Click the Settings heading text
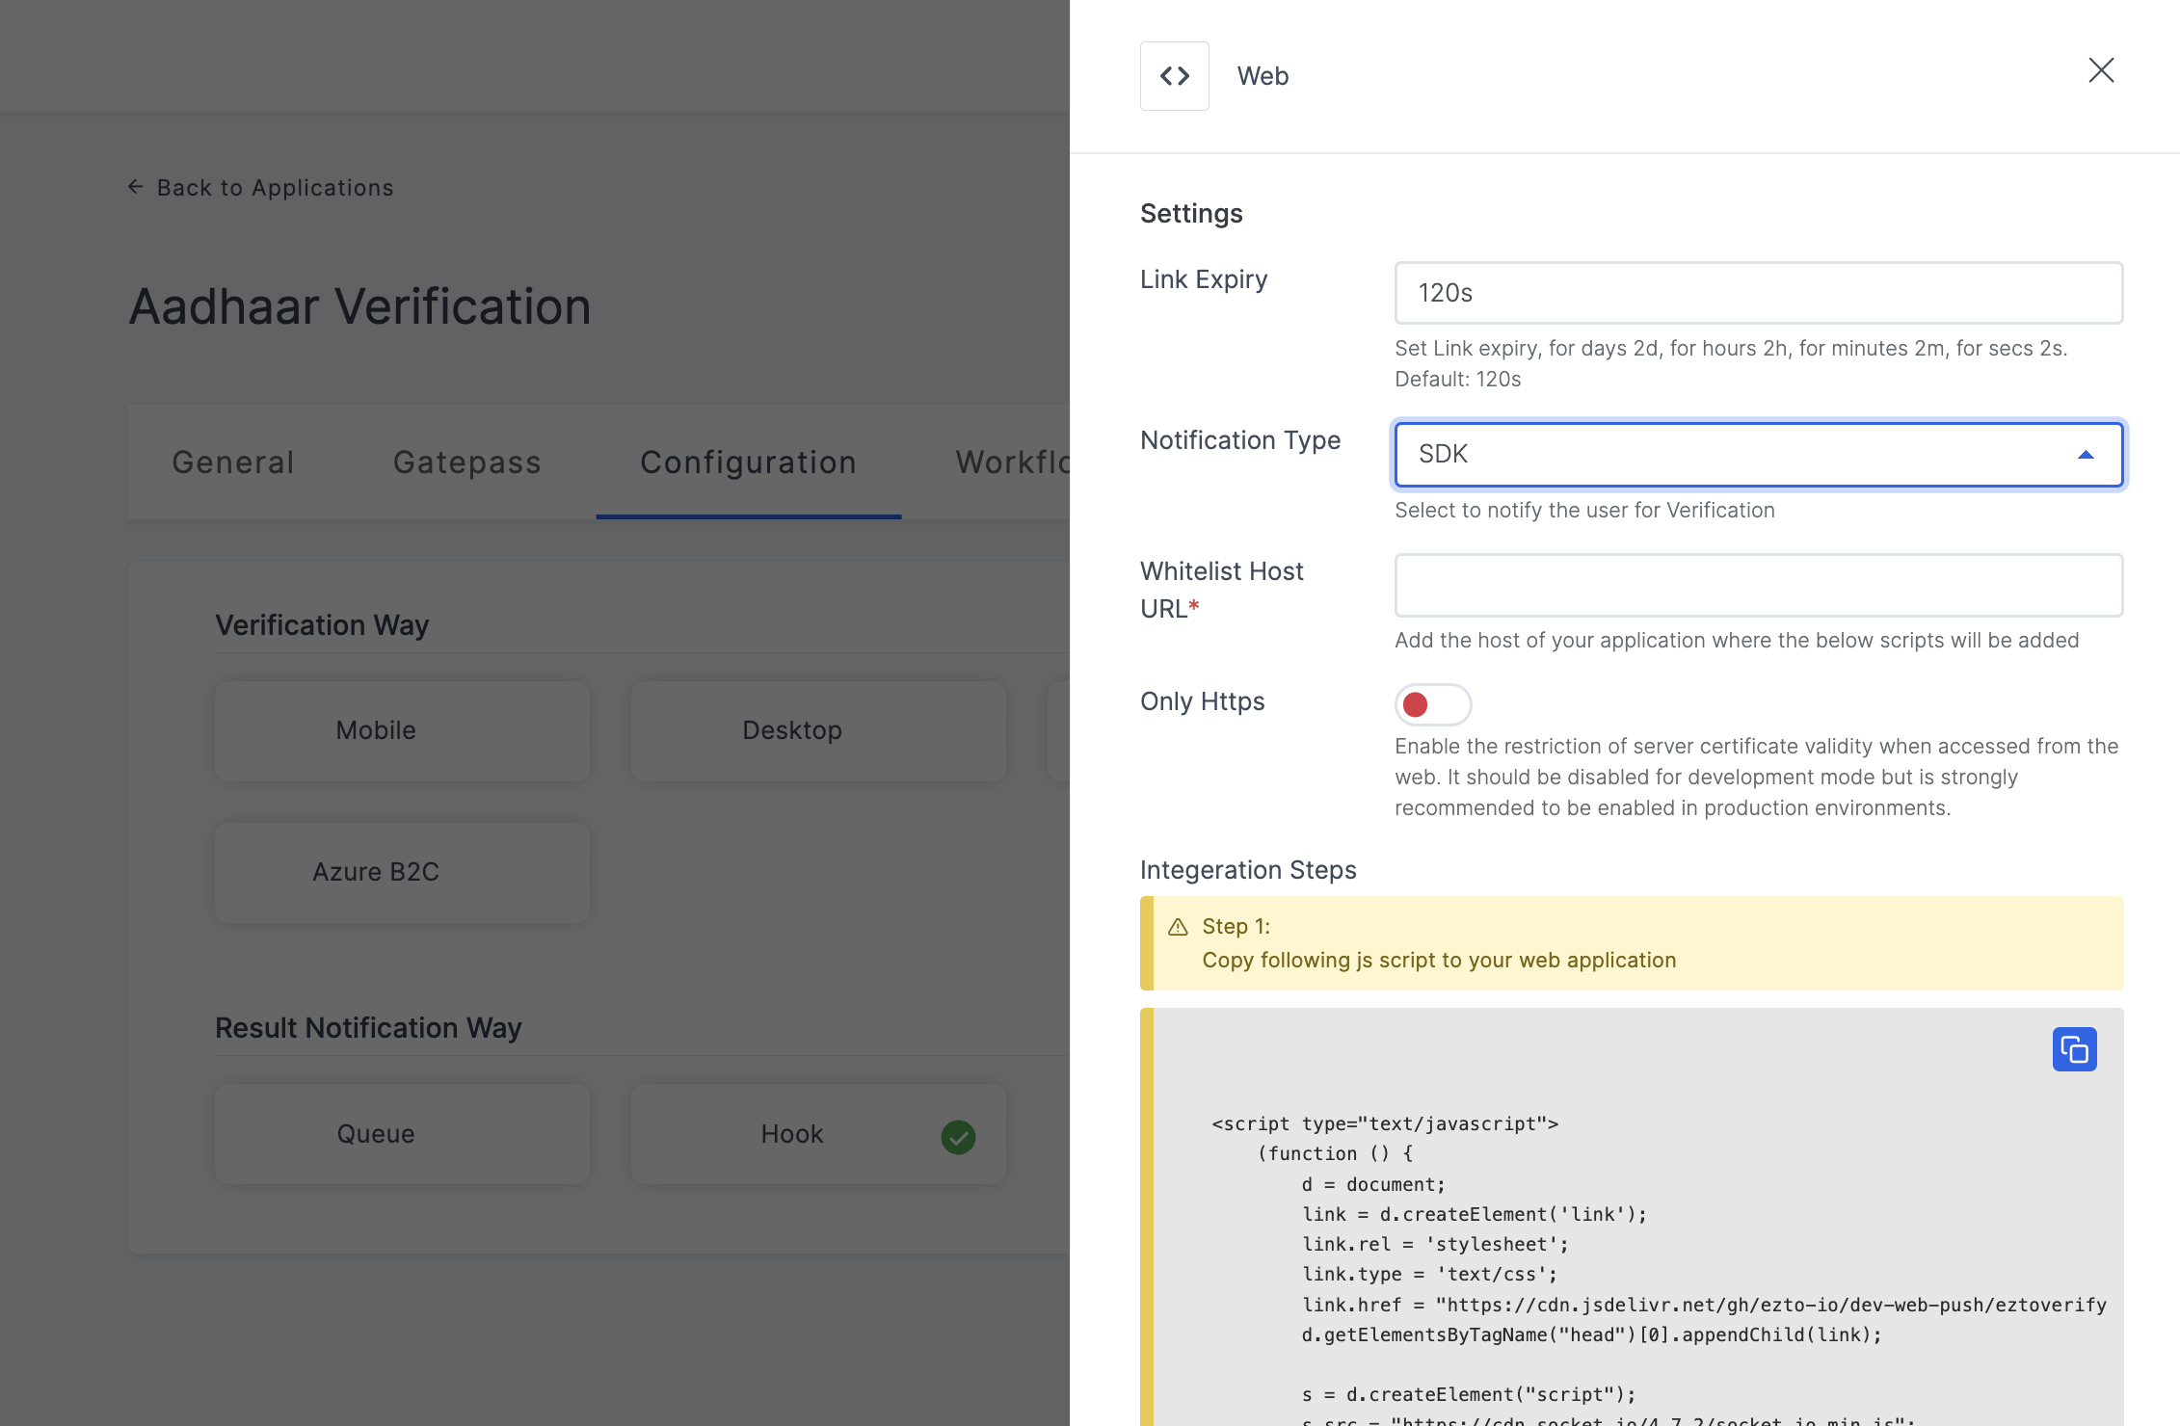This screenshot has height=1426, width=2180. tap(1191, 214)
